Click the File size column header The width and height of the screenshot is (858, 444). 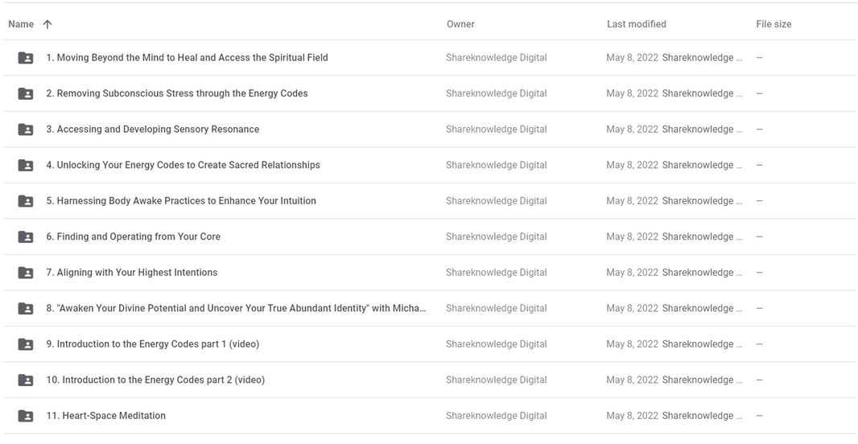pyautogui.click(x=773, y=24)
